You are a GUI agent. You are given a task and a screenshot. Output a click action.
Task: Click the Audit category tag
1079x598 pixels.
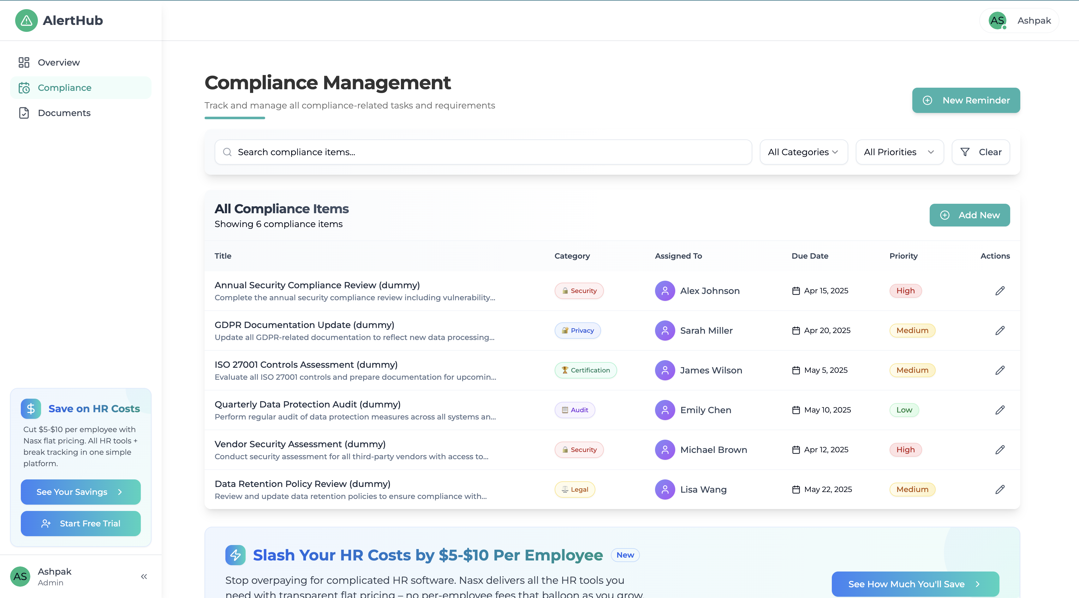pos(575,410)
